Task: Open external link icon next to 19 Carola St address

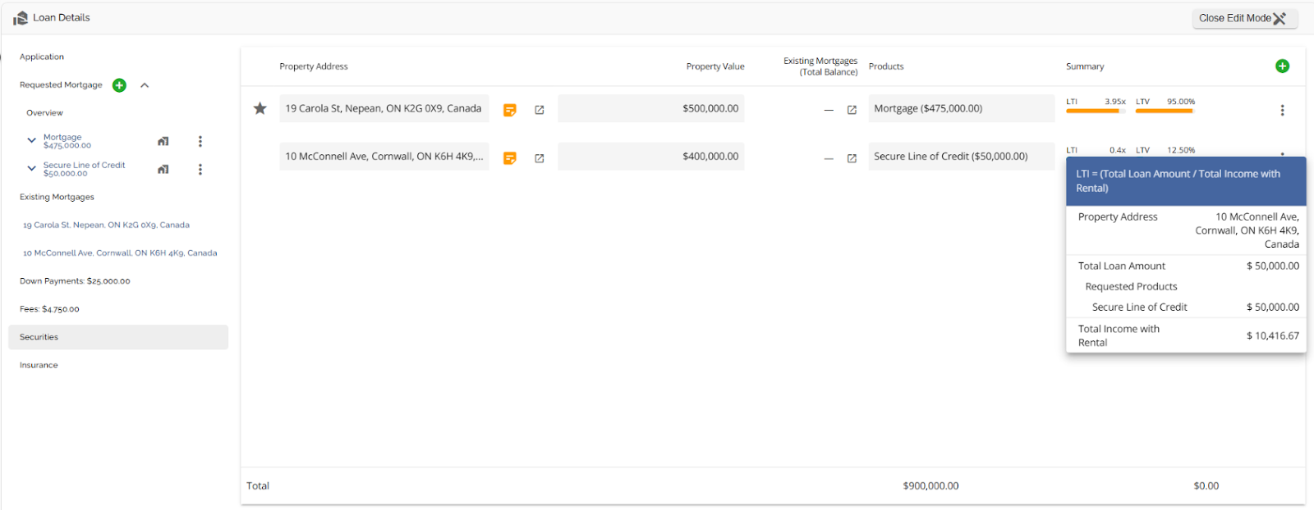Action: (x=540, y=110)
